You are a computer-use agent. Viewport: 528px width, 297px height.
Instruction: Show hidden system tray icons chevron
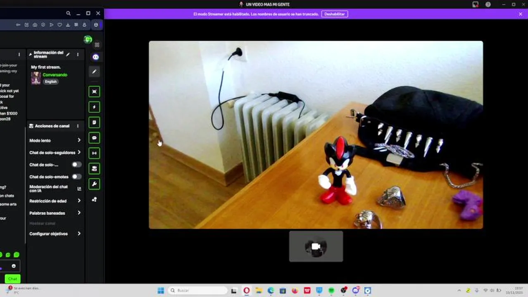[459, 290]
